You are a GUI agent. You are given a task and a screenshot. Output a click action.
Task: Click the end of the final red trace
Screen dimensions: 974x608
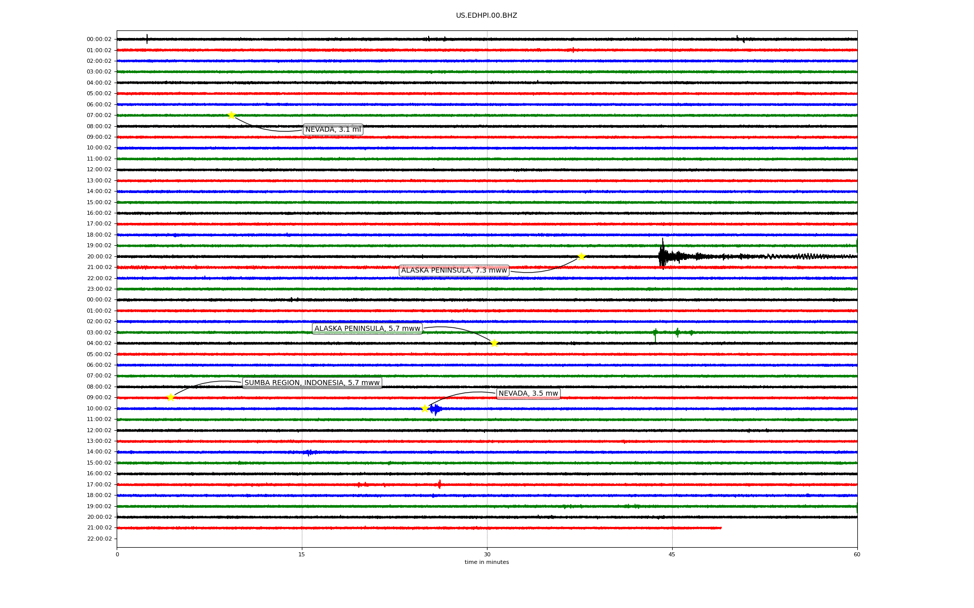coord(720,528)
